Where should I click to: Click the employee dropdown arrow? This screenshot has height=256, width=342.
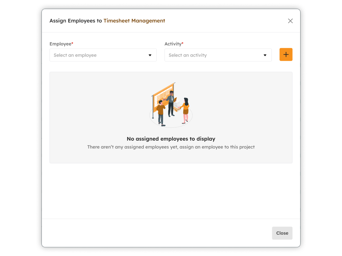tap(150, 55)
